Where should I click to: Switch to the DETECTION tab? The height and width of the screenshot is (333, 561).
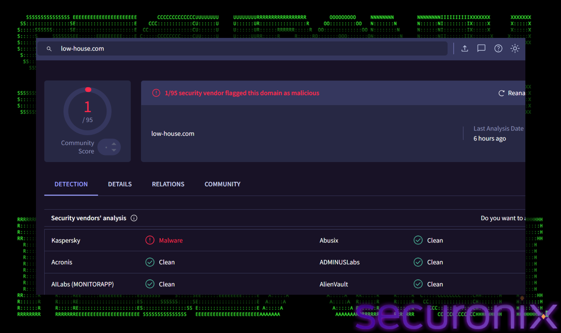point(71,184)
